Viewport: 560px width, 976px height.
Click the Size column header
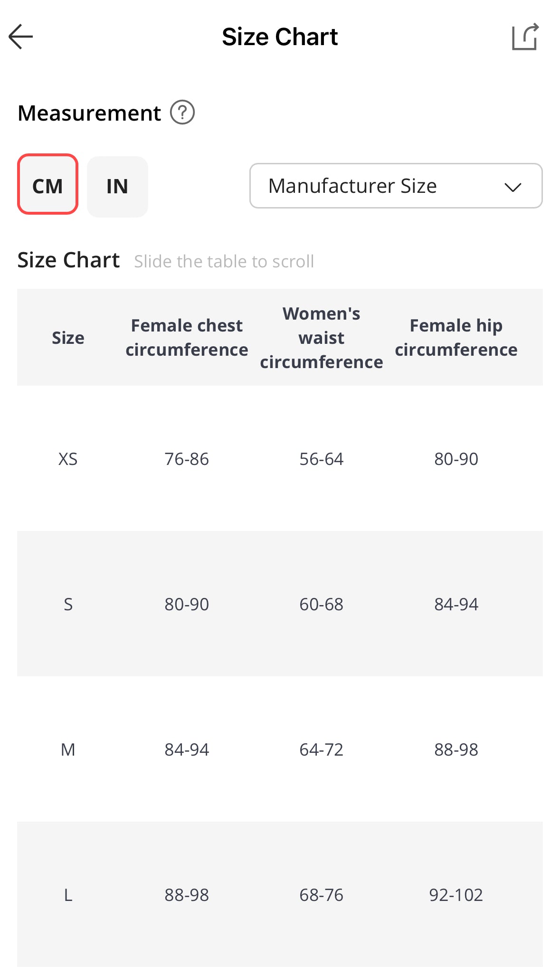click(68, 338)
